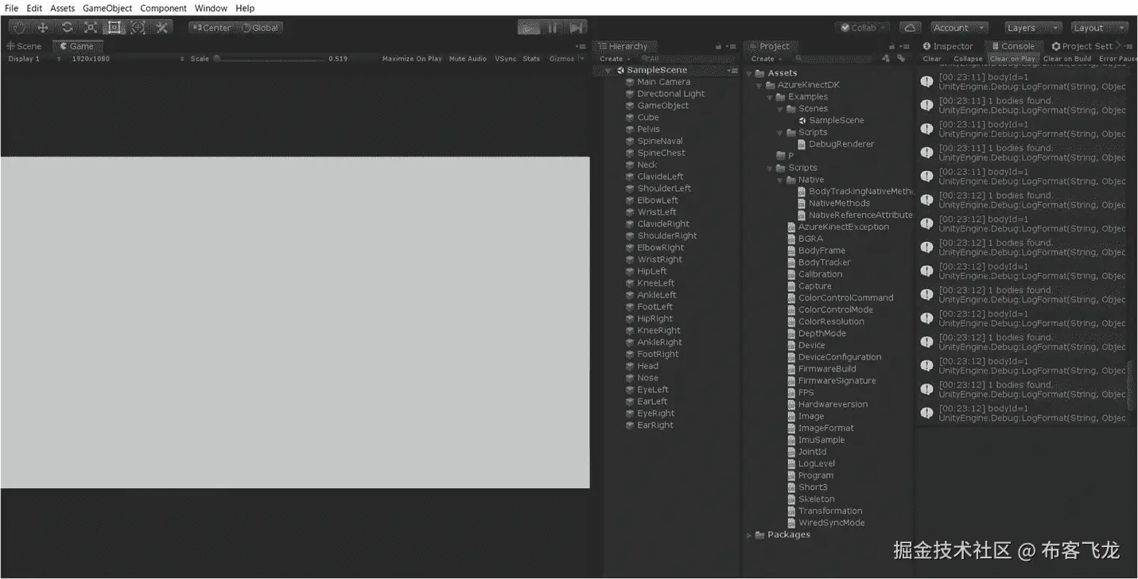Toggle Stats overlay in Game view
Viewport: 1138px width, 579px height.
(x=531, y=59)
